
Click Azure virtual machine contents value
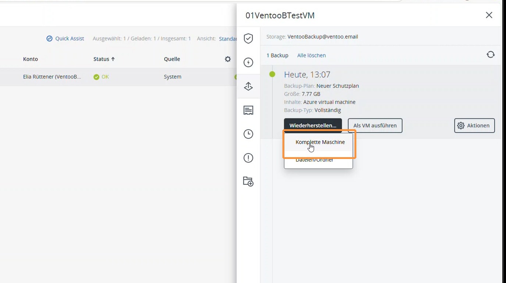tap(329, 102)
